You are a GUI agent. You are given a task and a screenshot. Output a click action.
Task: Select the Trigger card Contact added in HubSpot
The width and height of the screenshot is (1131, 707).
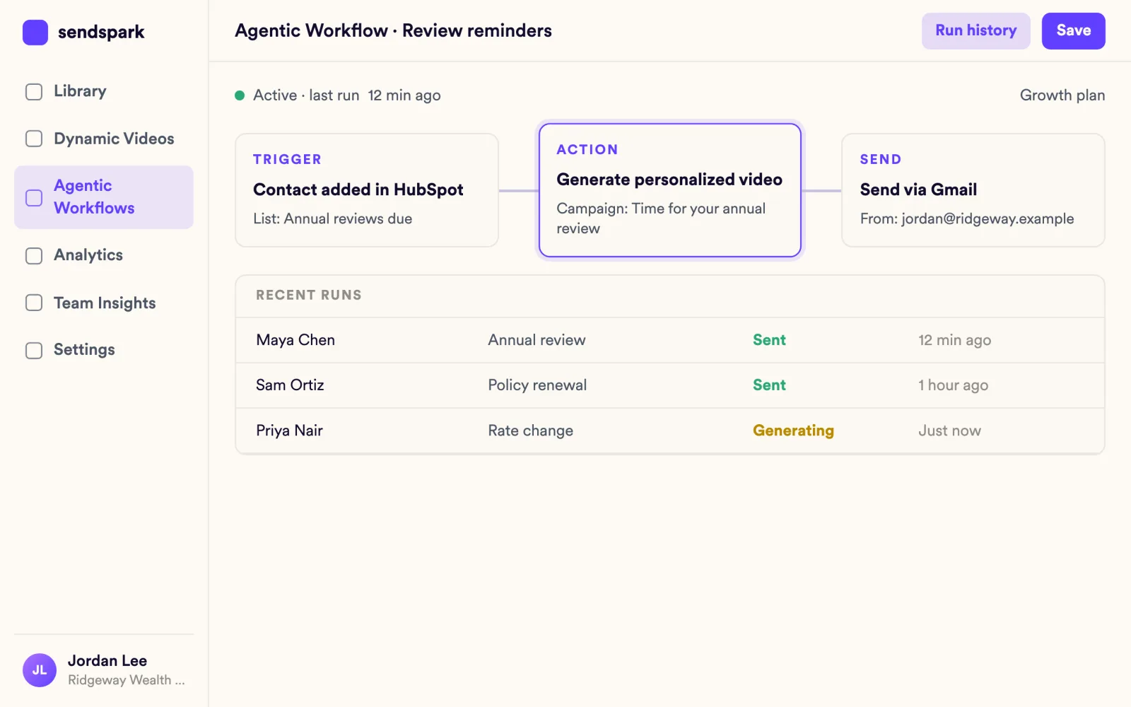click(367, 190)
